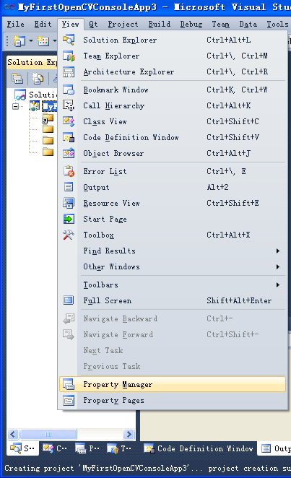Viewport: 291px width, 478px height.
Task: Open the Debug menu
Action: 191,24
